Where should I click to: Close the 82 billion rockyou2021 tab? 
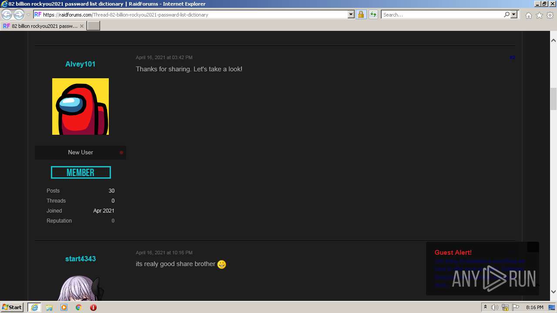[82, 26]
